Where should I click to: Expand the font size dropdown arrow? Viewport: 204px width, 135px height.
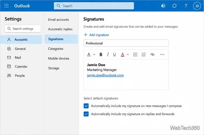[x=94, y=55]
